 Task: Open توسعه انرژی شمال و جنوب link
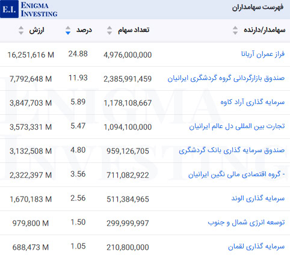click(x=246, y=223)
